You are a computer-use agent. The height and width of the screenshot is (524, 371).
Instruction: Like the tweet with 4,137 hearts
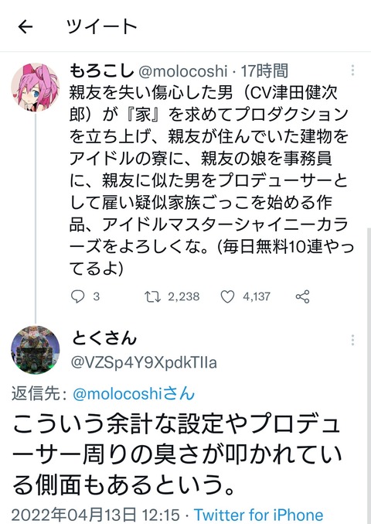pyautogui.click(x=227, y=296)
